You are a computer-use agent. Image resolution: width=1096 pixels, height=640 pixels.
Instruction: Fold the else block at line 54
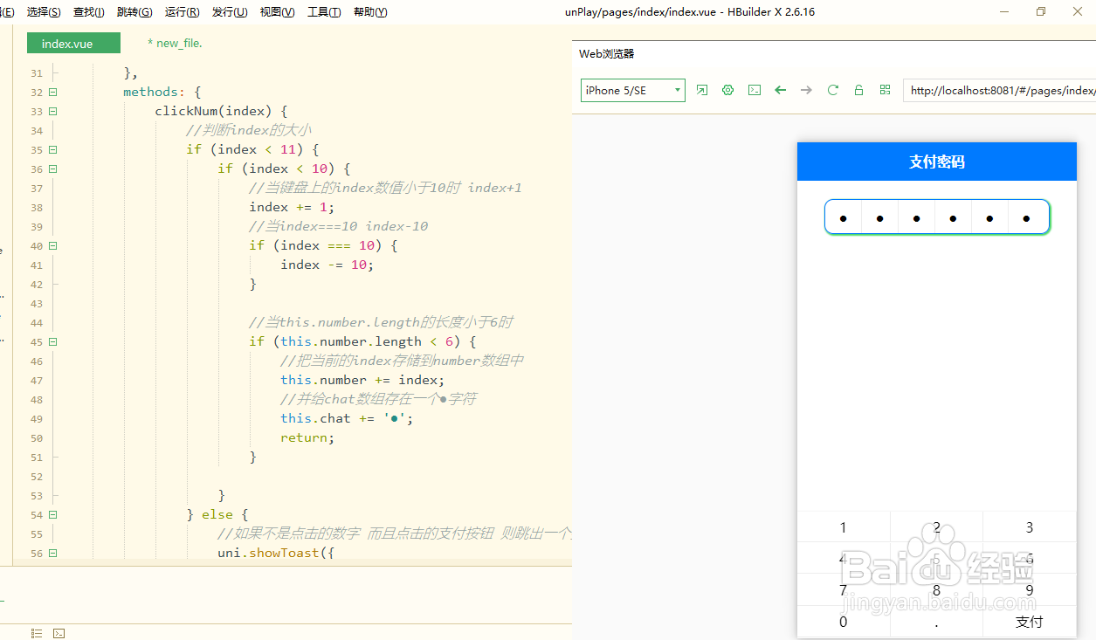(53, 514)
